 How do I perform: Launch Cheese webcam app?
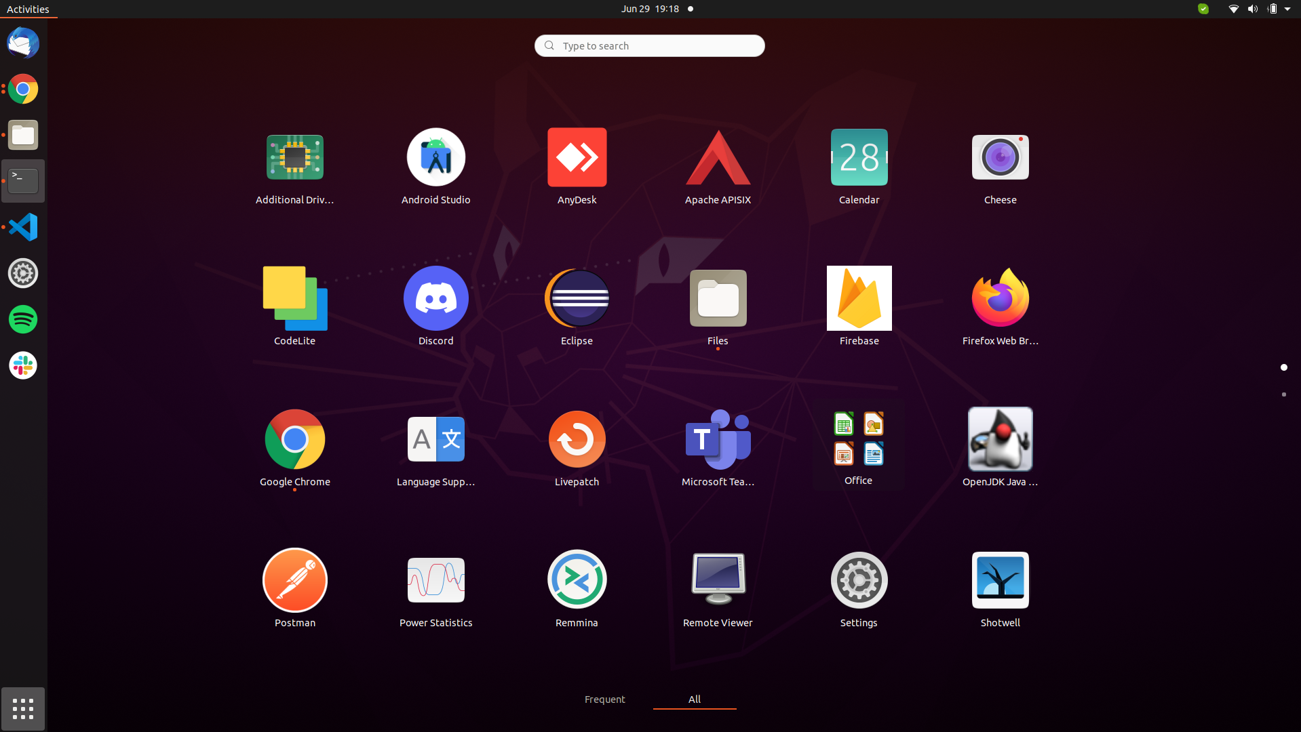point(1000,167)
